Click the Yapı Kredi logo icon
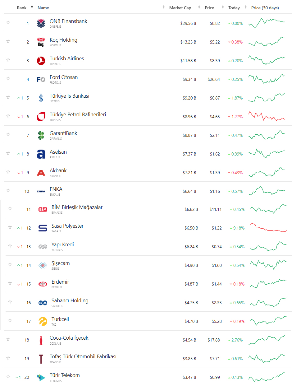Image resolution: width=292 pixels, height=386 pixels. [x=43, y=247]
